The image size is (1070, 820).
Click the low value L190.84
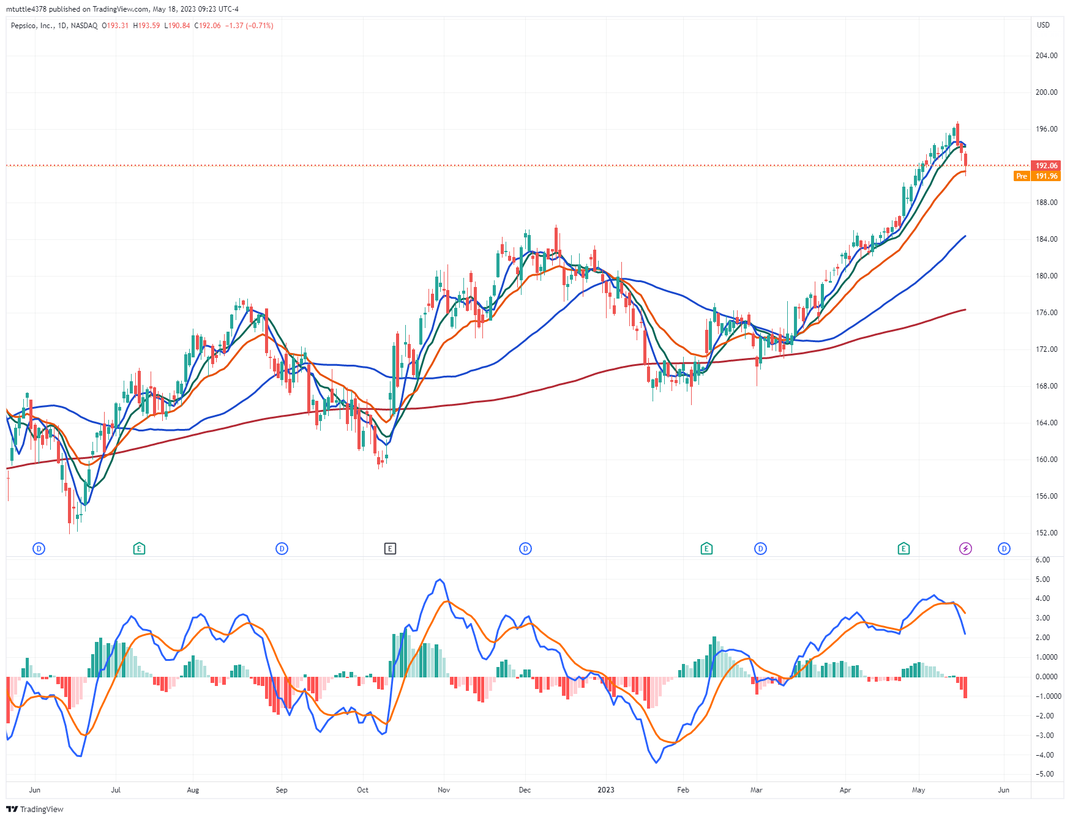[x=178, y=26]
